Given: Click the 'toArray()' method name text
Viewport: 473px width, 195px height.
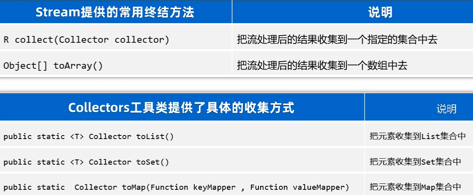Looking at the screenshot, I should pyautogui.click(x=78, y=66).
